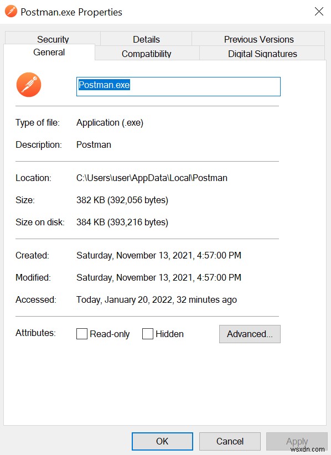Click the Postman rocket icon beside the filename
The height and width of the screenshot is (455, 331).
pyautogui.click(x=28, y=85)
